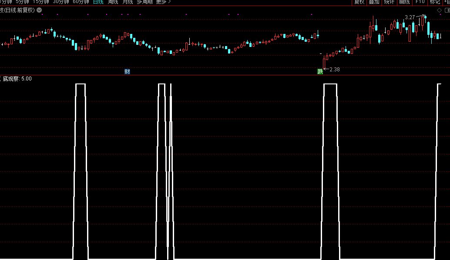Screen dimensions: 450x260
Task: Switch to the 月线 monthly tab
Action: coord(128,2)
